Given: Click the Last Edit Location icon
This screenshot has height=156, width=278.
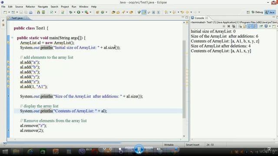Looking at the screenshot, I should pyautogui.click(x=182, y=12).
